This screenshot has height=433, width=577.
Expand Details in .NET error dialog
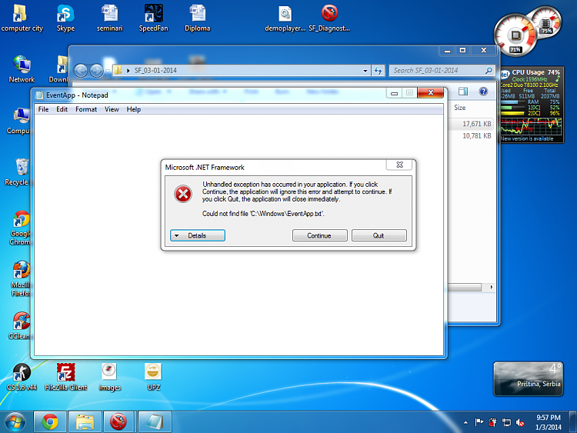click(x=198, y=235)
